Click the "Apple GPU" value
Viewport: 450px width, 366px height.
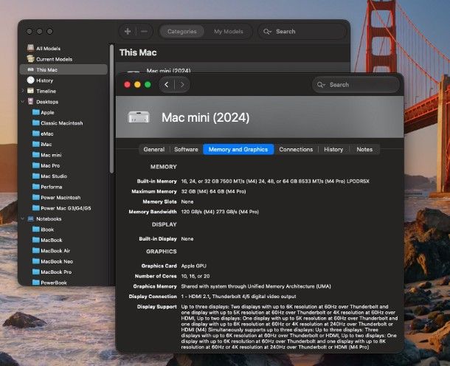194,266
